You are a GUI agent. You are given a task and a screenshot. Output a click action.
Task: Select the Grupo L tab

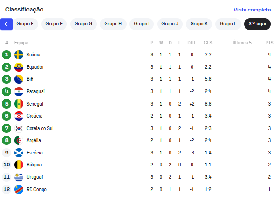pyautogui.click(x=228, y=24)
